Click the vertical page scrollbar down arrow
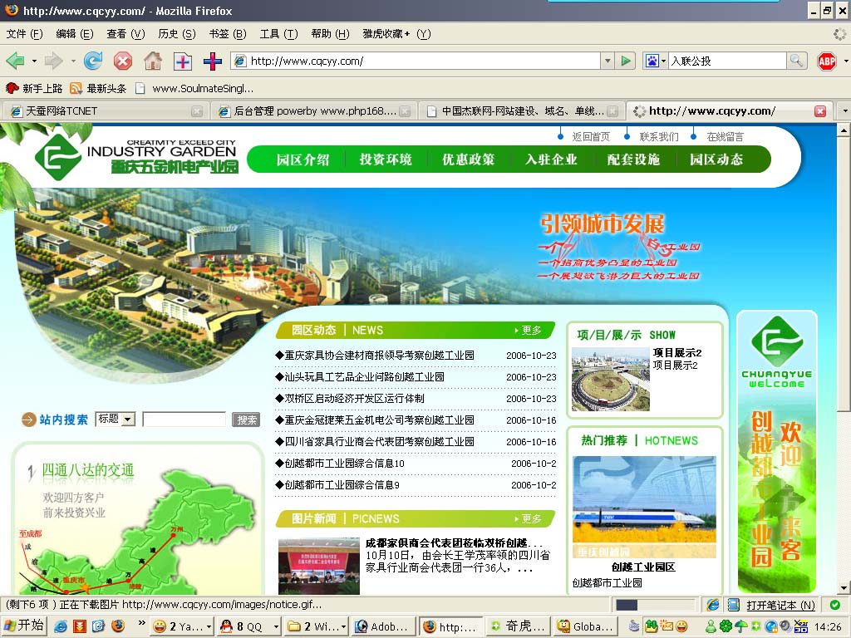The height and width of the screenshot is (638, 851). coord(844,587)
